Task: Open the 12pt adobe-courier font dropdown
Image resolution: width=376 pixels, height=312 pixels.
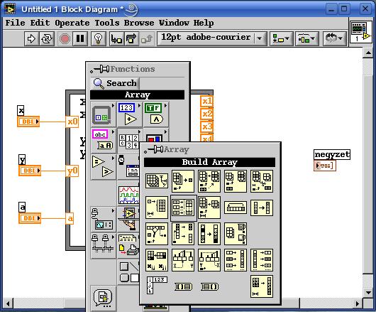Action: tap(212, 38)
